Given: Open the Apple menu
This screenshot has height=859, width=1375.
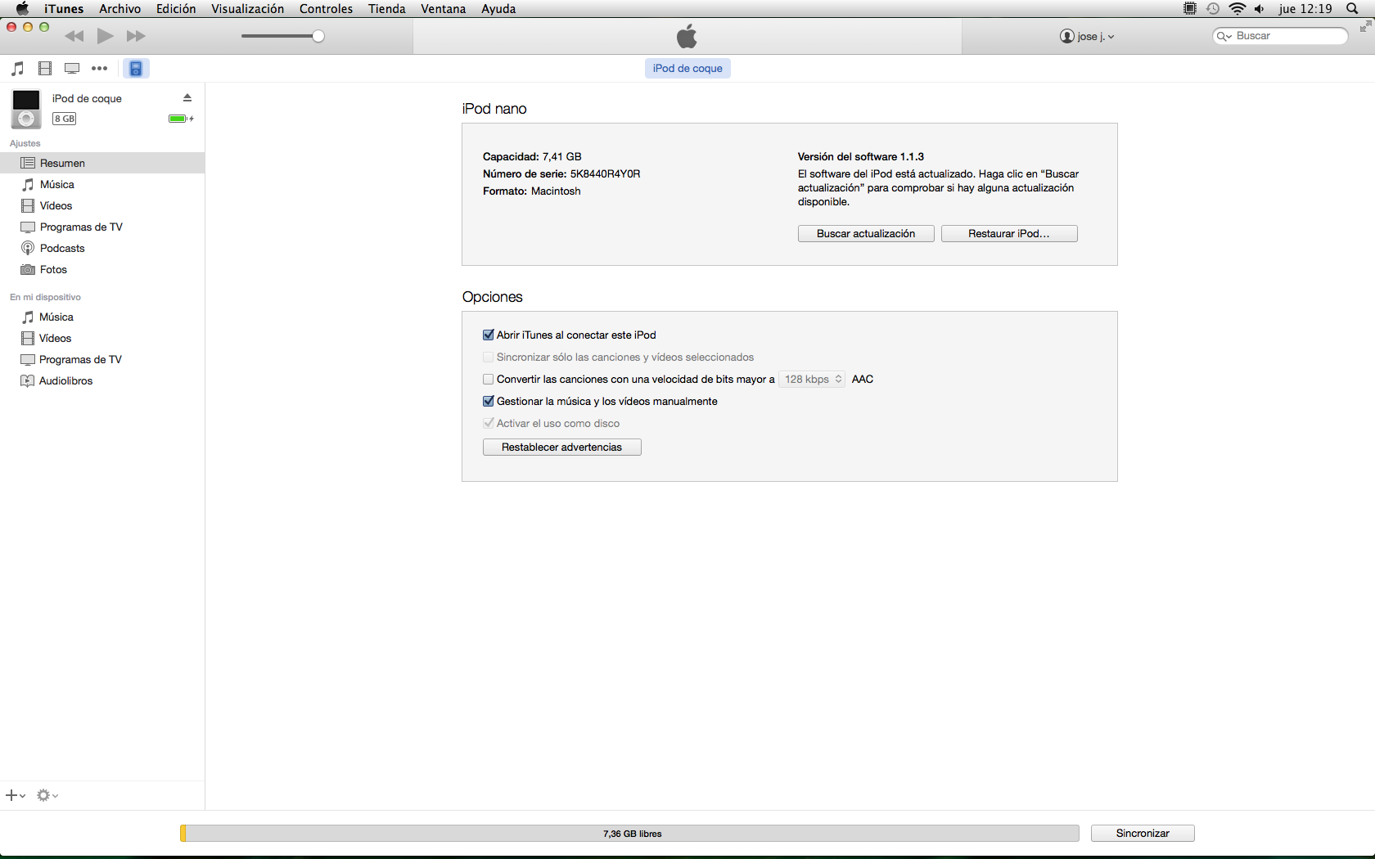Looking at the screenshot, I should (x=22, y=9).
